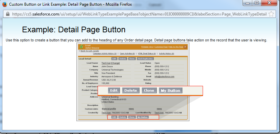Viewport: 280px width, 134px height.
Task: Click the small My Button at the bottom of Lead Detail
Action: click(143, 117)
